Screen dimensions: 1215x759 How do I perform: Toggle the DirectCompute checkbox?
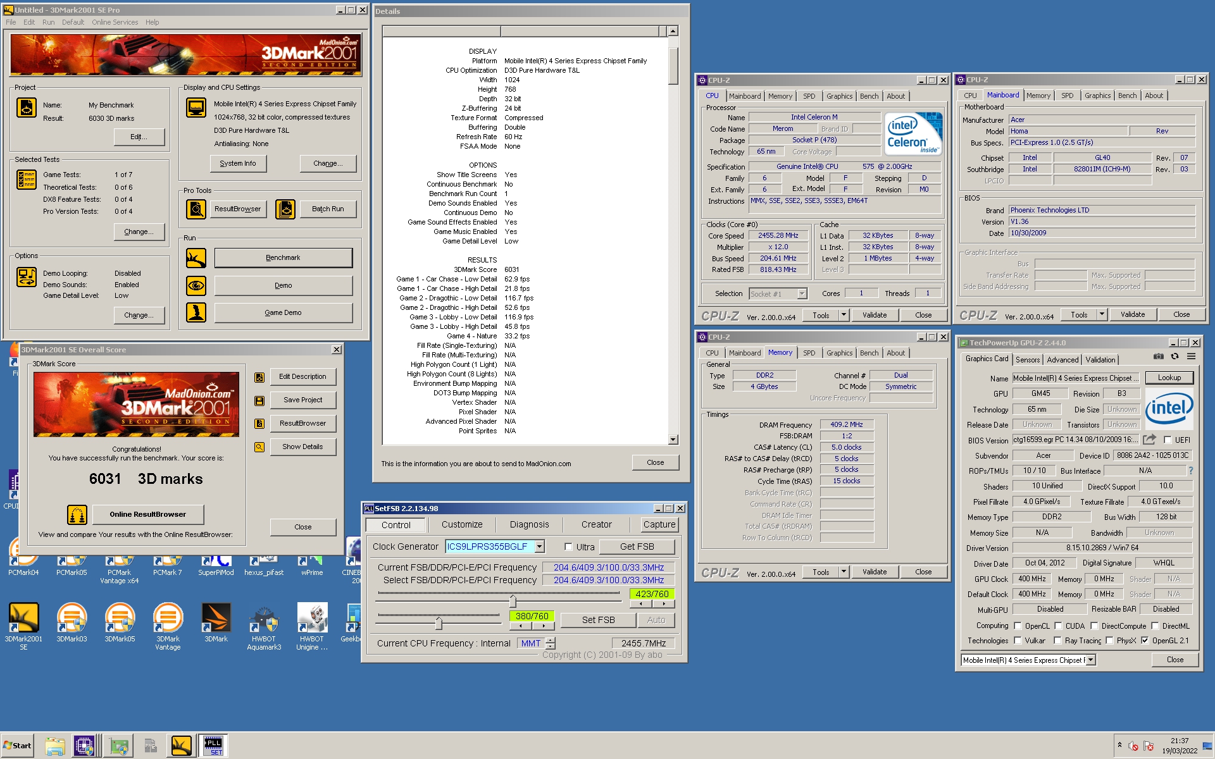[1094, 626]
